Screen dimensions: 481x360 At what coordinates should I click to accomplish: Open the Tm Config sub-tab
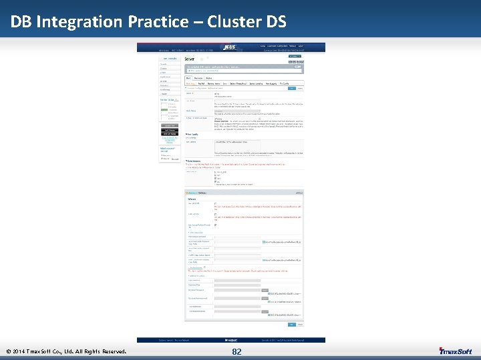click(x=284, y=83)
